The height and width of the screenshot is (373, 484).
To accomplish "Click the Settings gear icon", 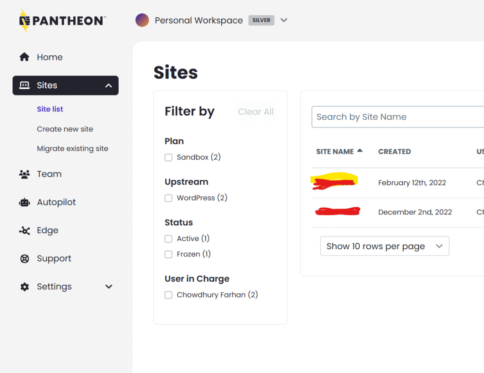I will pyautogui.click(x=25, y=287).
